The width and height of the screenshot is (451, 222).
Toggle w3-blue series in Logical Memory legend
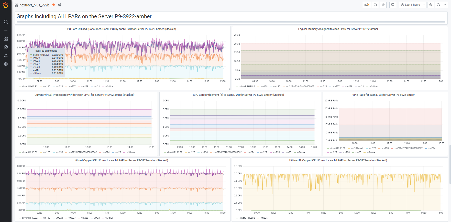pyautogui.click(x=373, y=87)
